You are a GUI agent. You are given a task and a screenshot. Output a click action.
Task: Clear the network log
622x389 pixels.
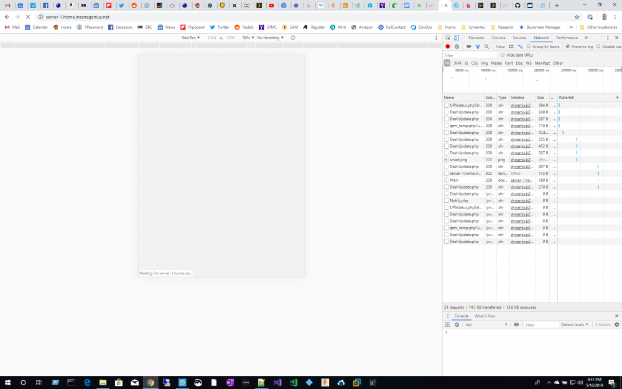(457, 47)
